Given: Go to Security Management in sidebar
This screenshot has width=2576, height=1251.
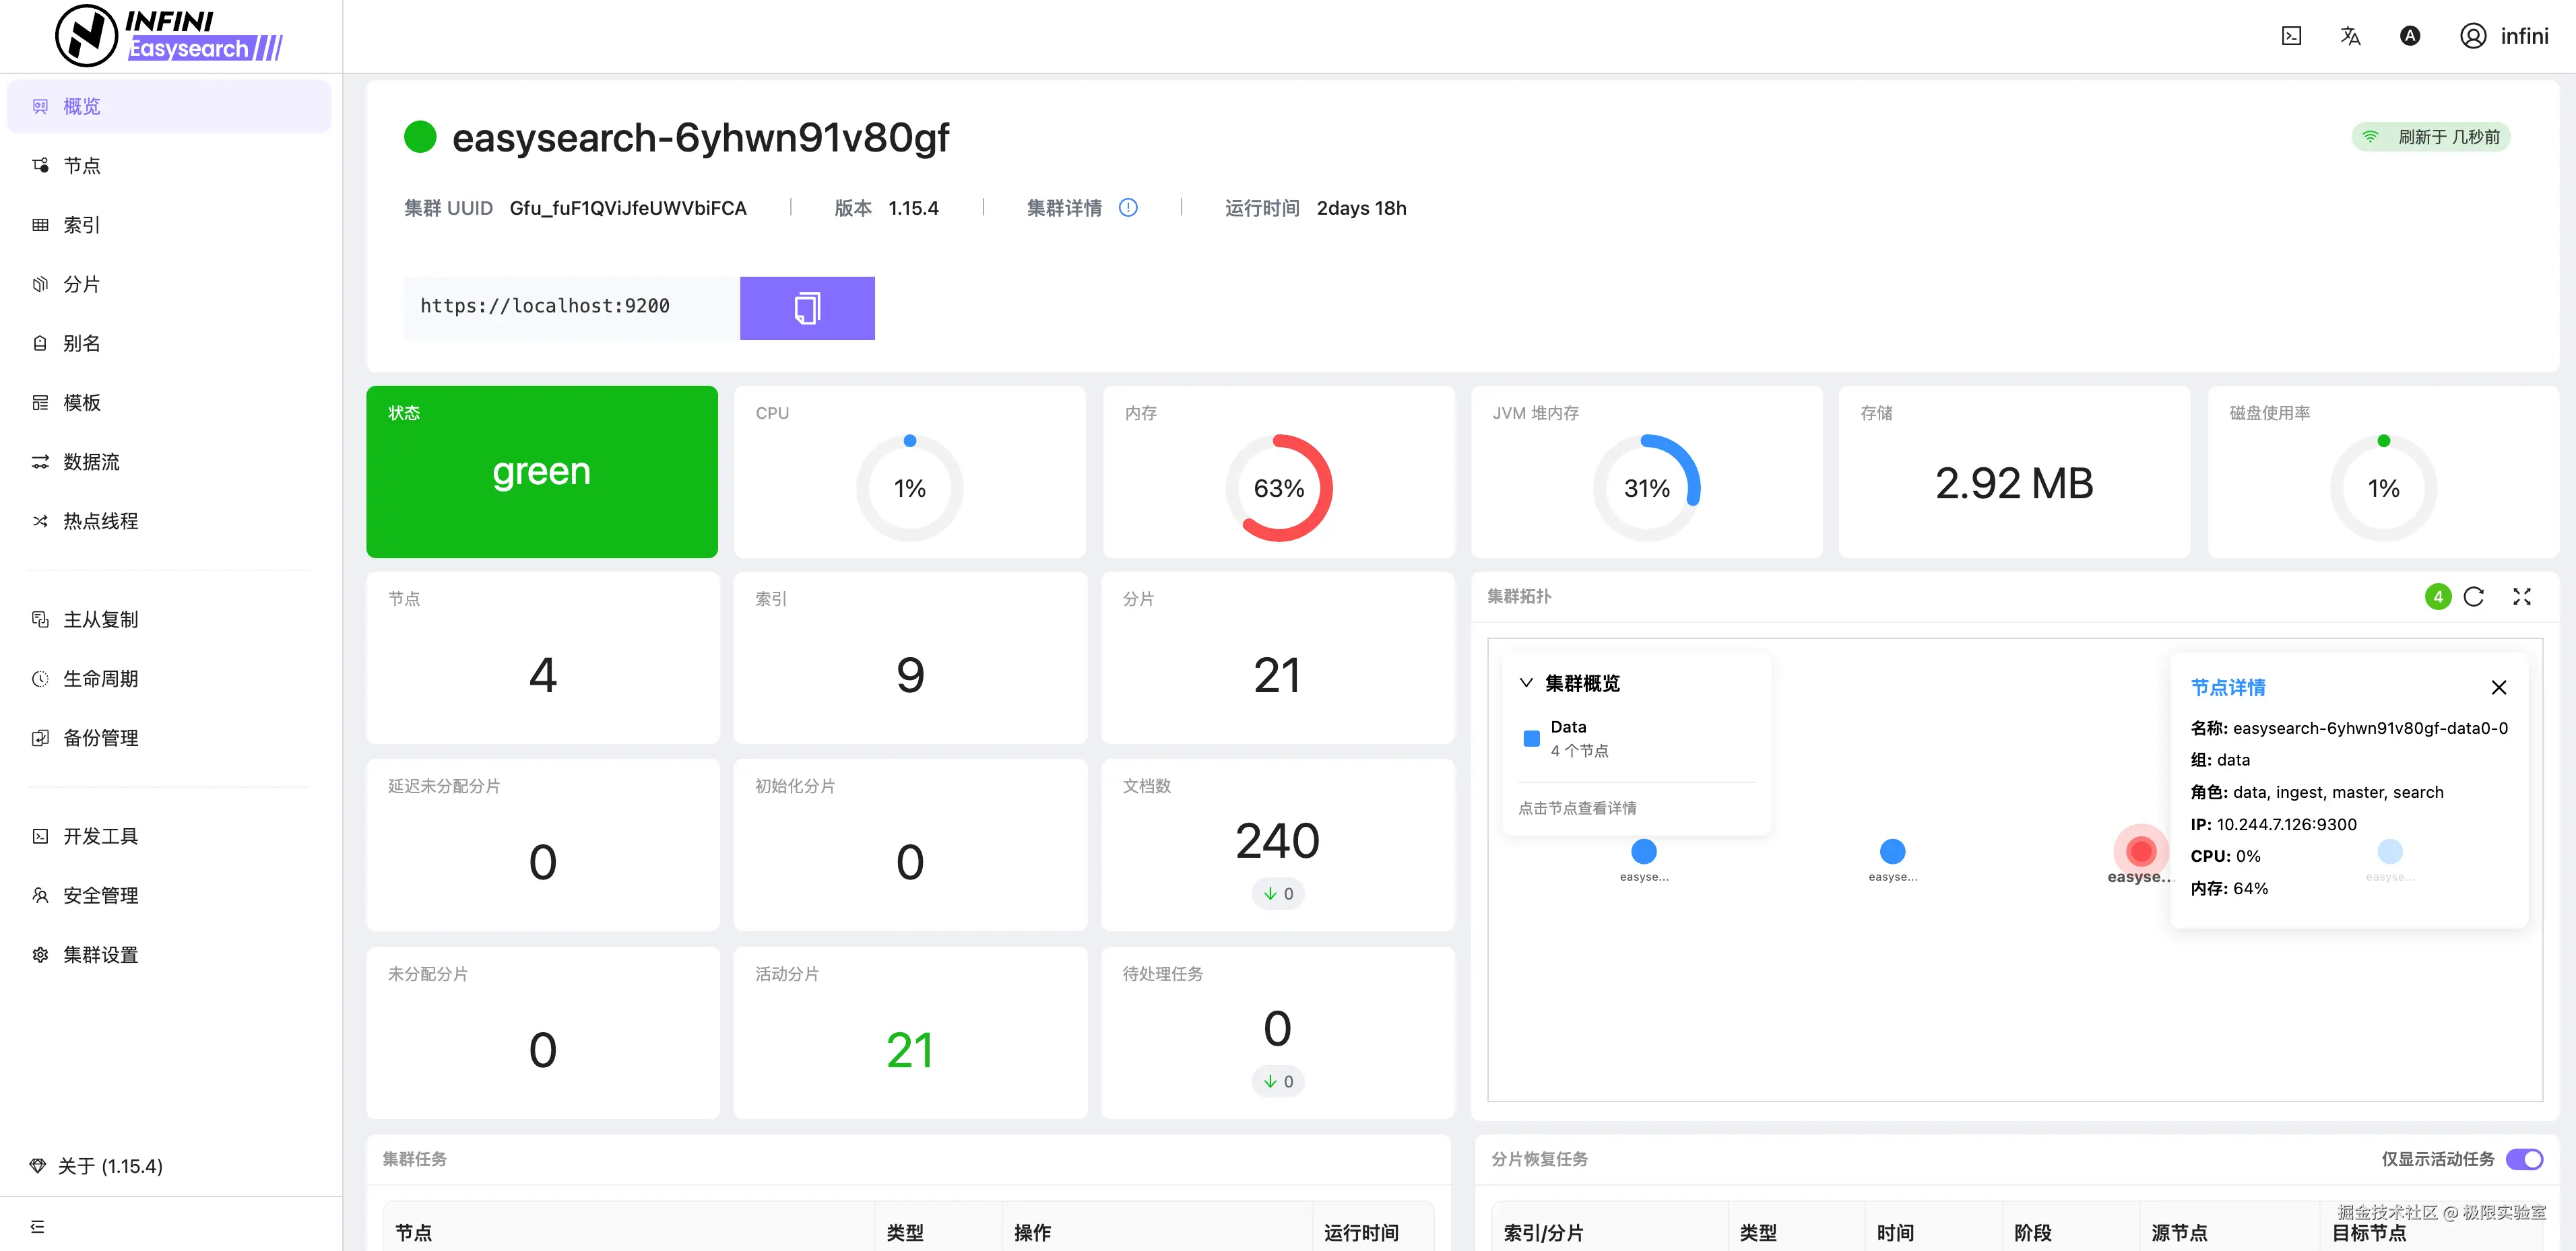Looking at the screenshot, I should coord(100,895).
